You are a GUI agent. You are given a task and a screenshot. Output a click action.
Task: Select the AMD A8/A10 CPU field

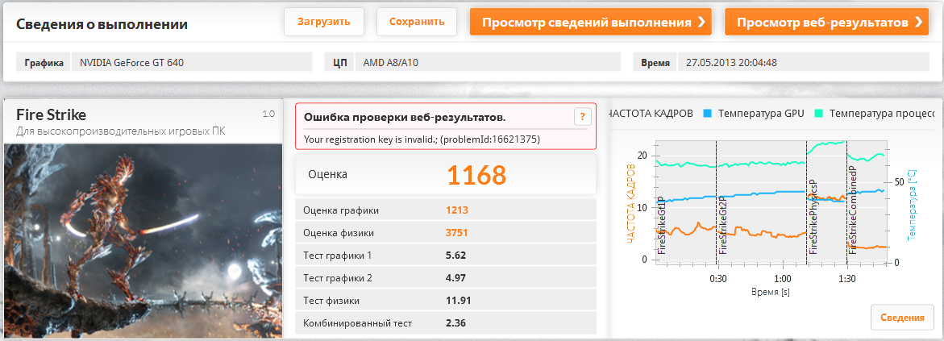pos(488,62)
